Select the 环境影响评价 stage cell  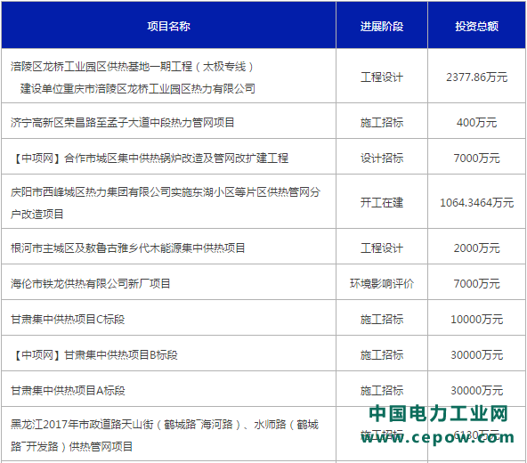(x=382, y=283)
